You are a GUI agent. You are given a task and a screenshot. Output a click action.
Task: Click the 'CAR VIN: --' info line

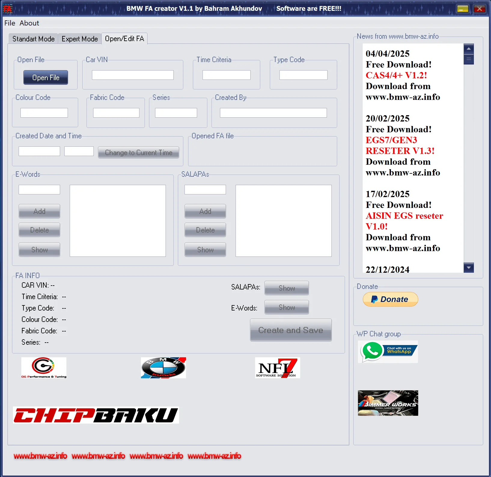(x=38, y=285)
